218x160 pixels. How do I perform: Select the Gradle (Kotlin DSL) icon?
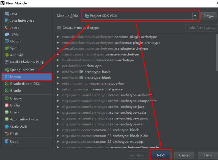(7, 84)
